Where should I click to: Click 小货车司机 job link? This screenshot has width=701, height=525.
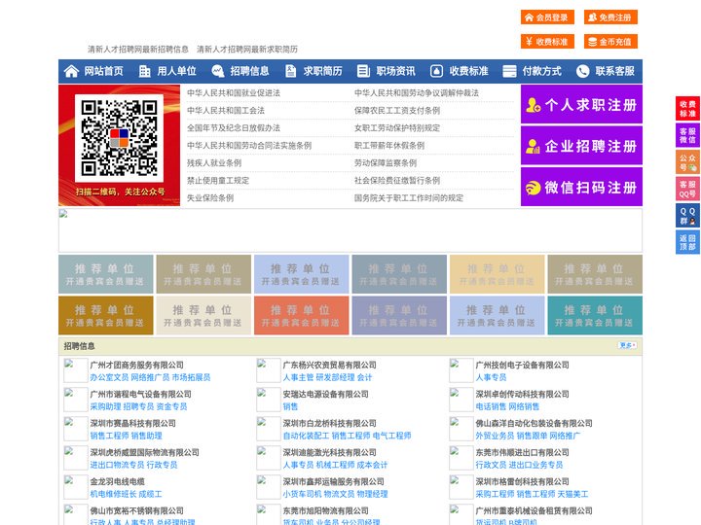[302, 494]
